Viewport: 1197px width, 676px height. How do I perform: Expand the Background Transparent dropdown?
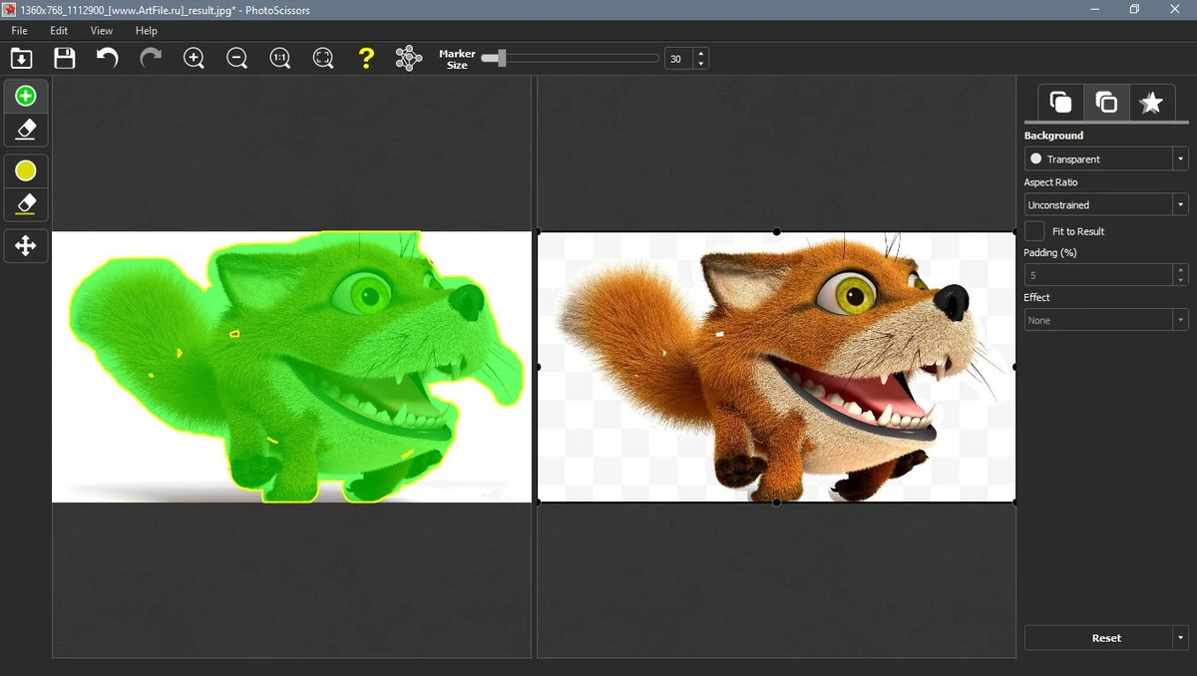(1180, 159)
